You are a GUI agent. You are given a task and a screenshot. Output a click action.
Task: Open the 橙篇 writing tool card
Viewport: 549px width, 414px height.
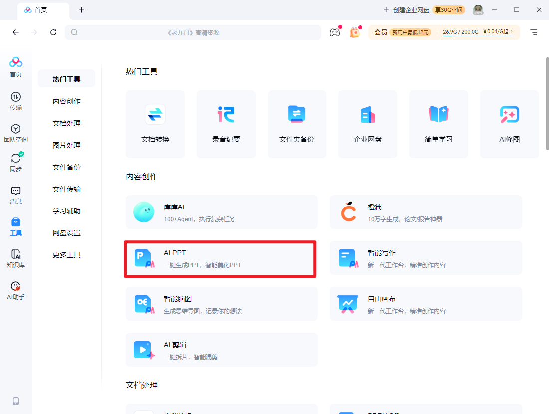tap(426, 212)
